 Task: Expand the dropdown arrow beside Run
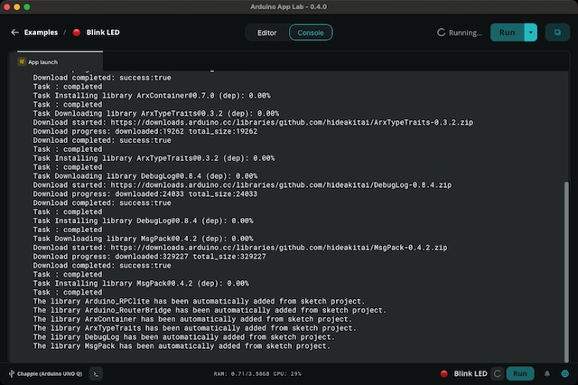click(x=531, y=33)
